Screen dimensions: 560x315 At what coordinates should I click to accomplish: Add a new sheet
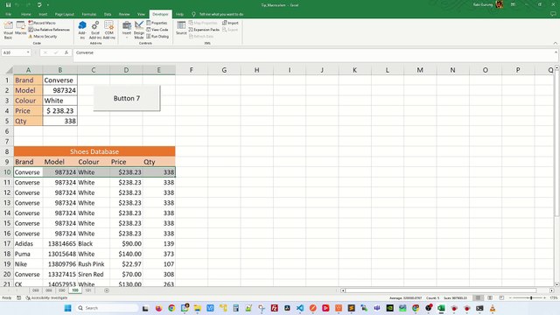coord(107,290)
